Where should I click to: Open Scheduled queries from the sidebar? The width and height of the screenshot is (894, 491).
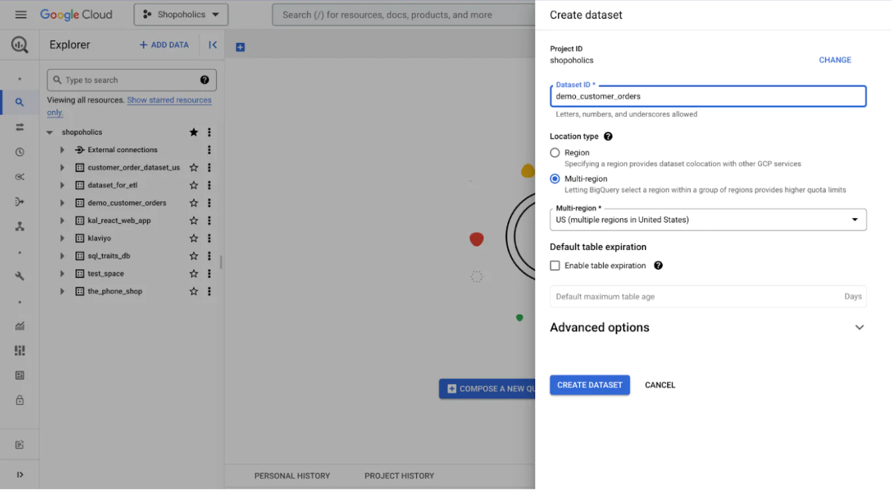(x=20, y=151)
